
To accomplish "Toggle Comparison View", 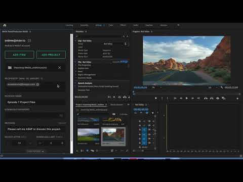I will 224,98.
